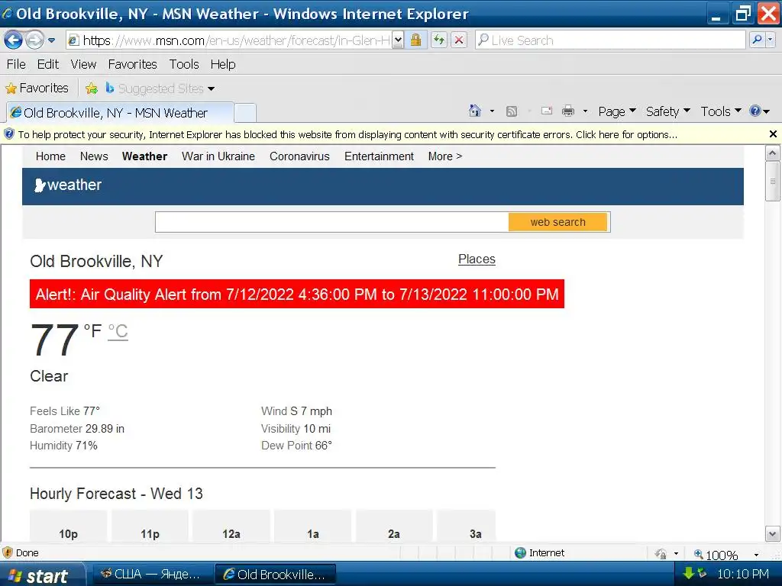
Task: Click the Forward navigation arrow
Action: (34, 40)
